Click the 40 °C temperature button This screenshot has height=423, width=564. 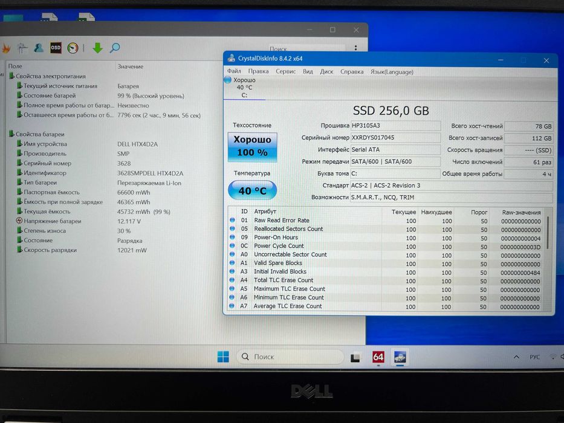pos(252,190)
